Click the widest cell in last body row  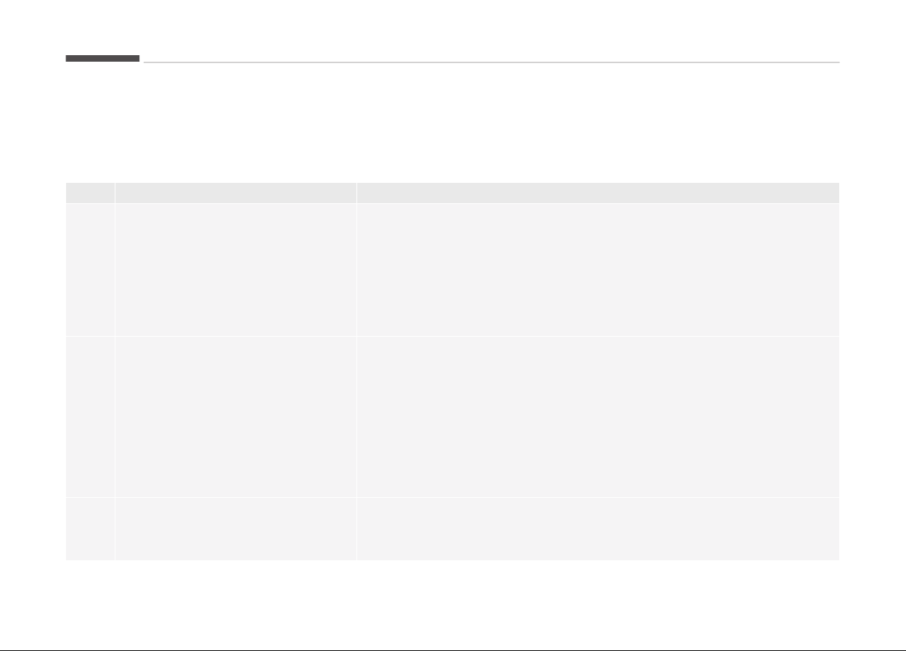[598, 528]
